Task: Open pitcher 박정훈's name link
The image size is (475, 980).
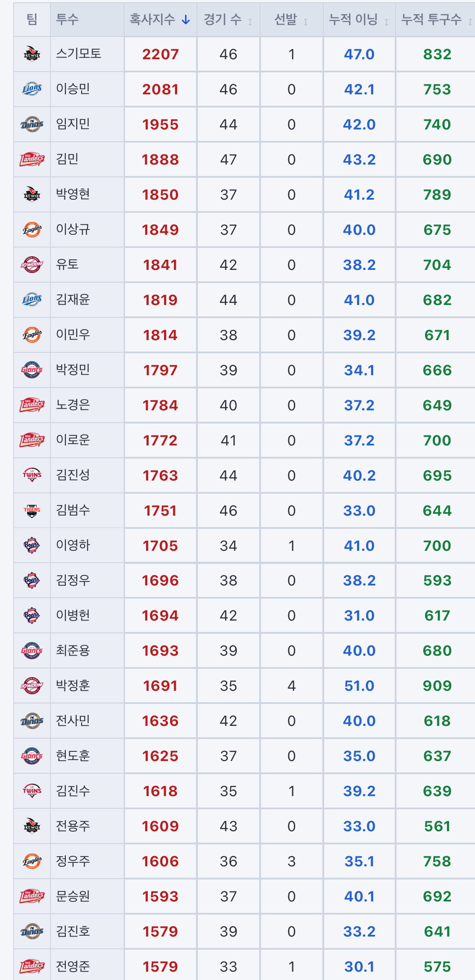Action: point(73,685)
